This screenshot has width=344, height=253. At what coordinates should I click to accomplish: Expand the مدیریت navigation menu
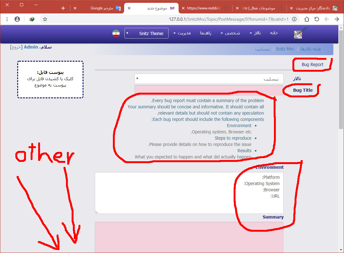point(182,33)
